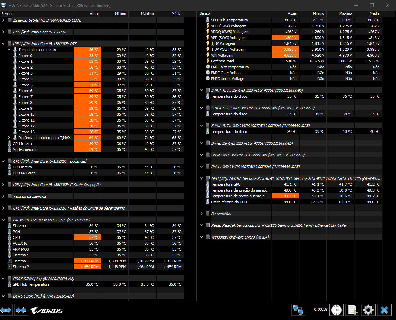Click the 64 °C TjMAX distance value
The image size is (396, 320).
[x=87, y=138]
